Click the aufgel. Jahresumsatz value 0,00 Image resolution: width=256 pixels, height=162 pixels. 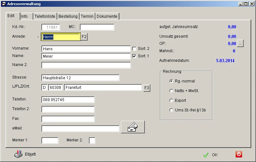(232, 27)
